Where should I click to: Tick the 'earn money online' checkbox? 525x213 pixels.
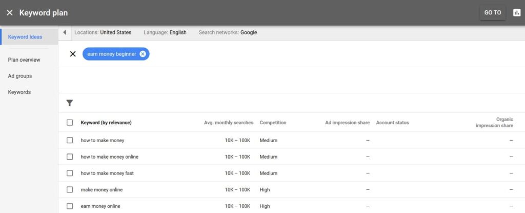70,206
